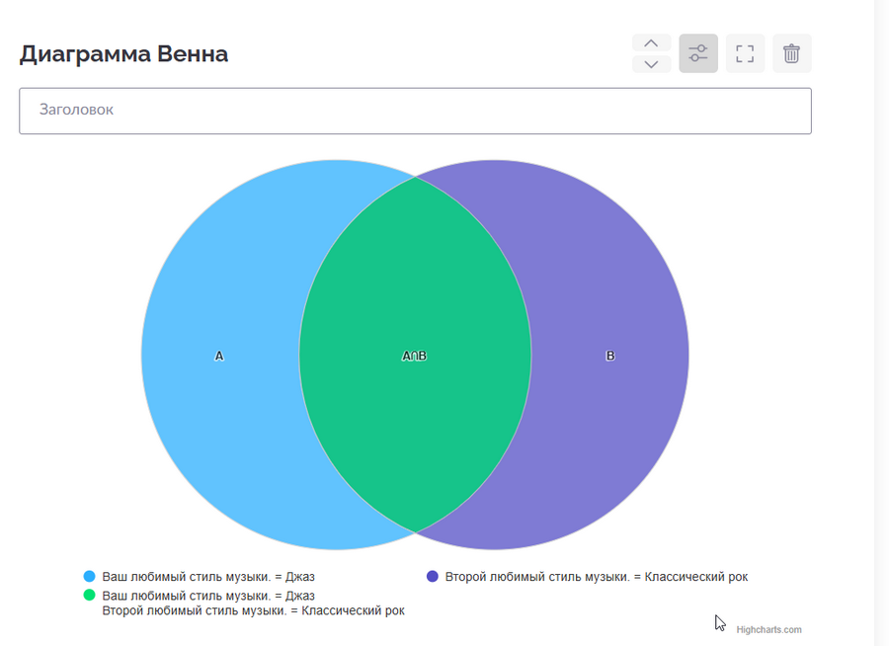Image resolution: width=889 pixels, height=646 pixels.
Task: Click the Заголовок title input field
Action: pyautogui.click(x=415, y=111)
